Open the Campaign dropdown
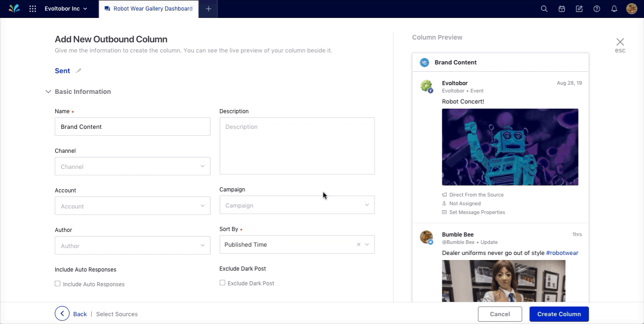This screenshot has width=644, height=324. (x=297, y=205)
